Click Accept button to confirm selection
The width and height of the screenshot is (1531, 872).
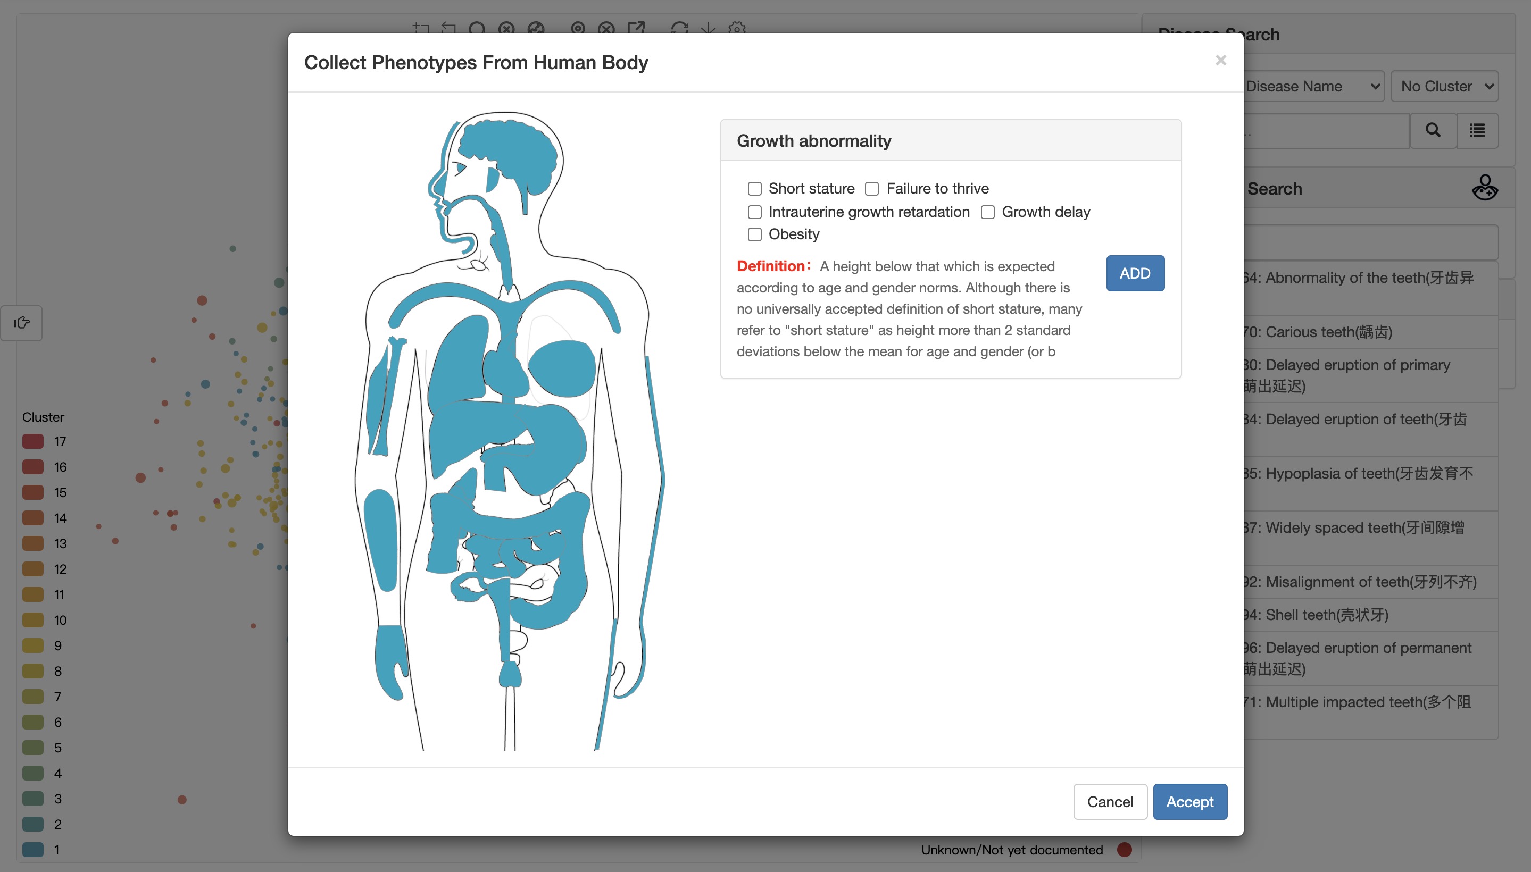(x=1189, y=802)
